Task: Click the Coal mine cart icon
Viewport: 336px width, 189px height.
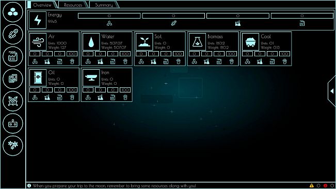Action: tap(250, 42)
